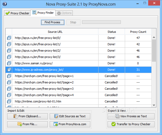This screenshot has height=135, width=162.
Task: Click Transfer to Proxy Checker label
Action: point(134,124)
